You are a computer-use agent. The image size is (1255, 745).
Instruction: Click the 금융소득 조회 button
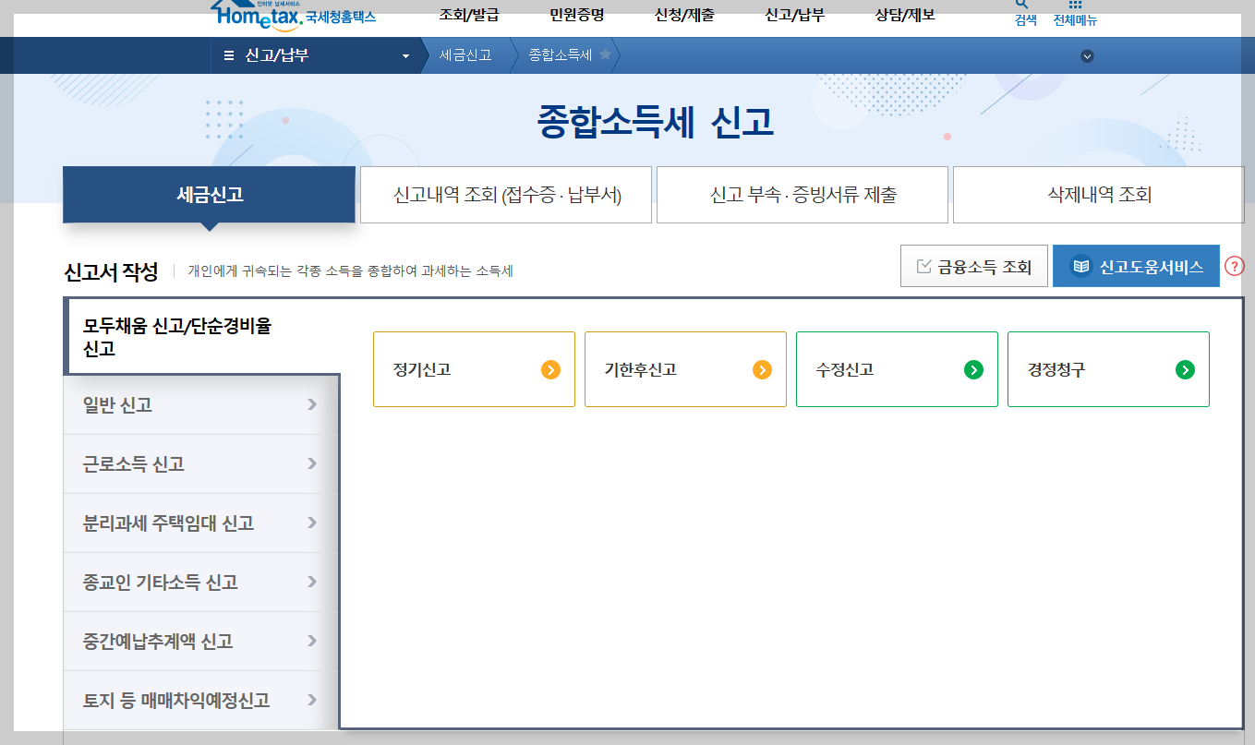[x=973, y=265]
